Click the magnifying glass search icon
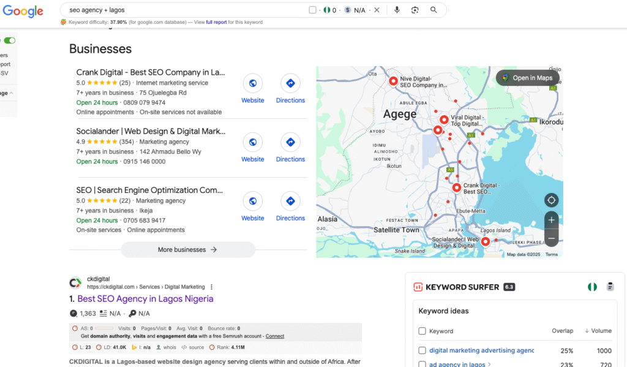The height and width of the screenshot is (367, 627). (434, 10)
